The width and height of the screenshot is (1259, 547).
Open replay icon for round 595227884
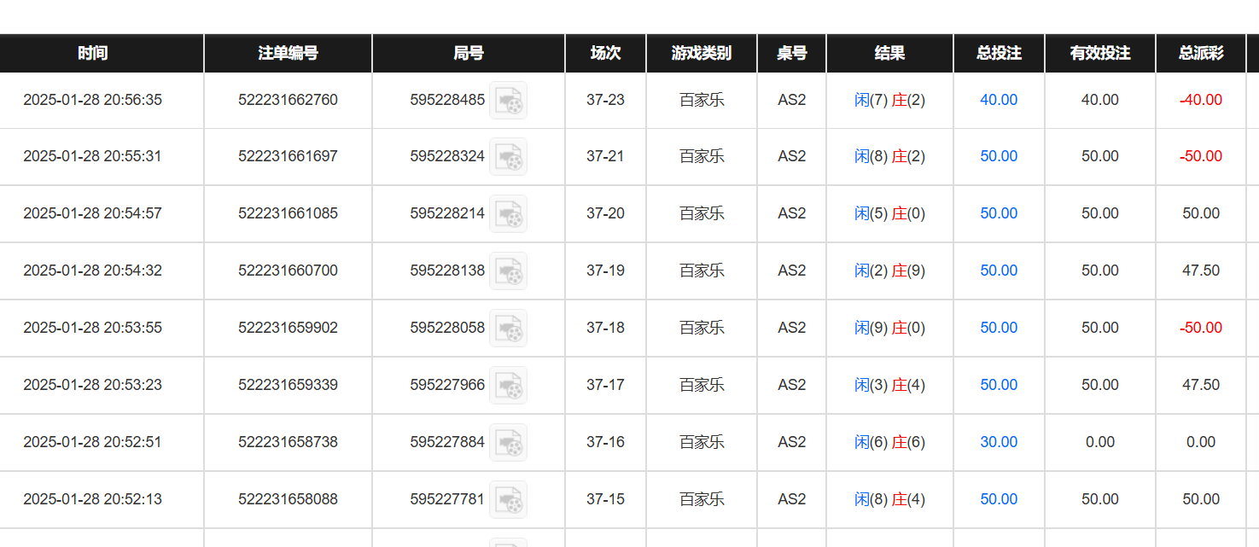coord(508,443)
